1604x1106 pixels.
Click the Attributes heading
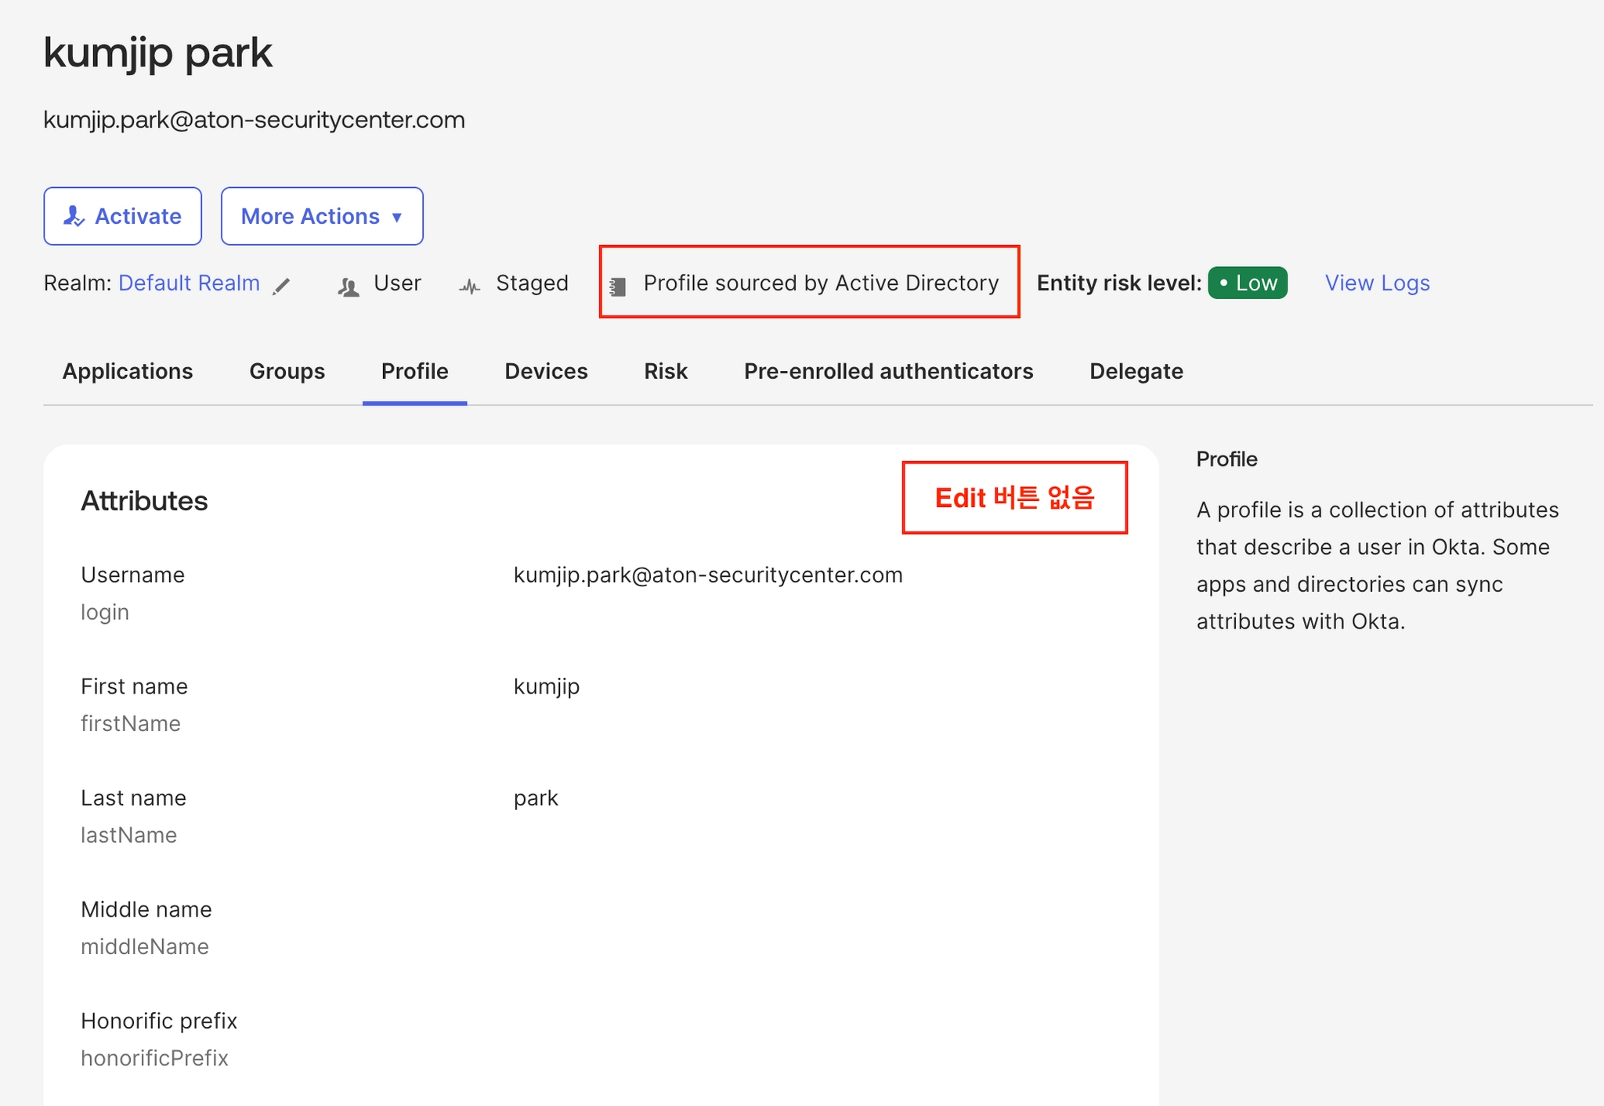tap(144, 501)
